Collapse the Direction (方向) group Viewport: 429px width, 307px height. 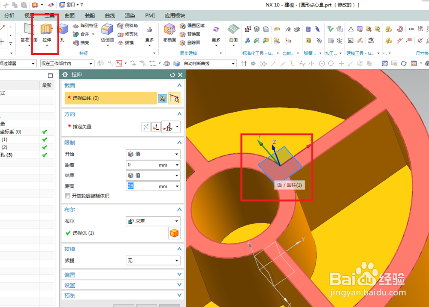(179, 114)
